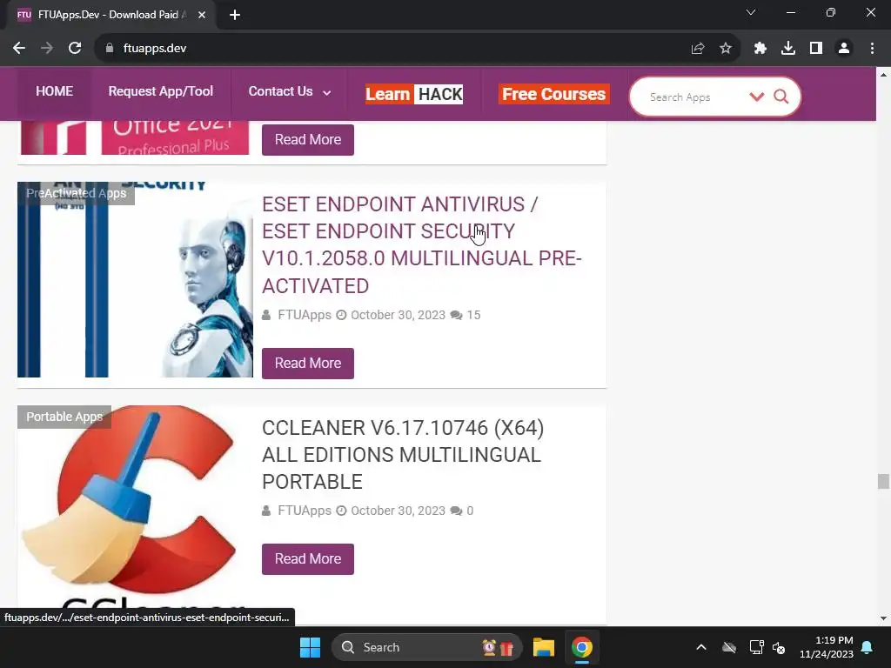
Task: Open the Chrome extensions puzzle icon
Action: point(760,49)
